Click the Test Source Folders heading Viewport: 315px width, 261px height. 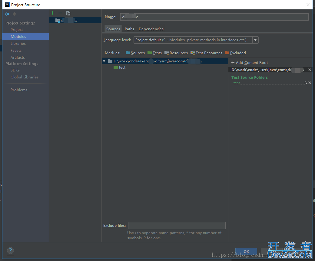[250, 78]
